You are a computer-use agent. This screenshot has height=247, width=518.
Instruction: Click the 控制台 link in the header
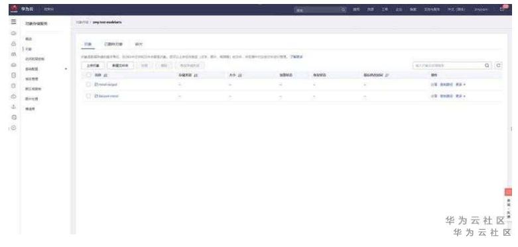(x=49, y=9)
